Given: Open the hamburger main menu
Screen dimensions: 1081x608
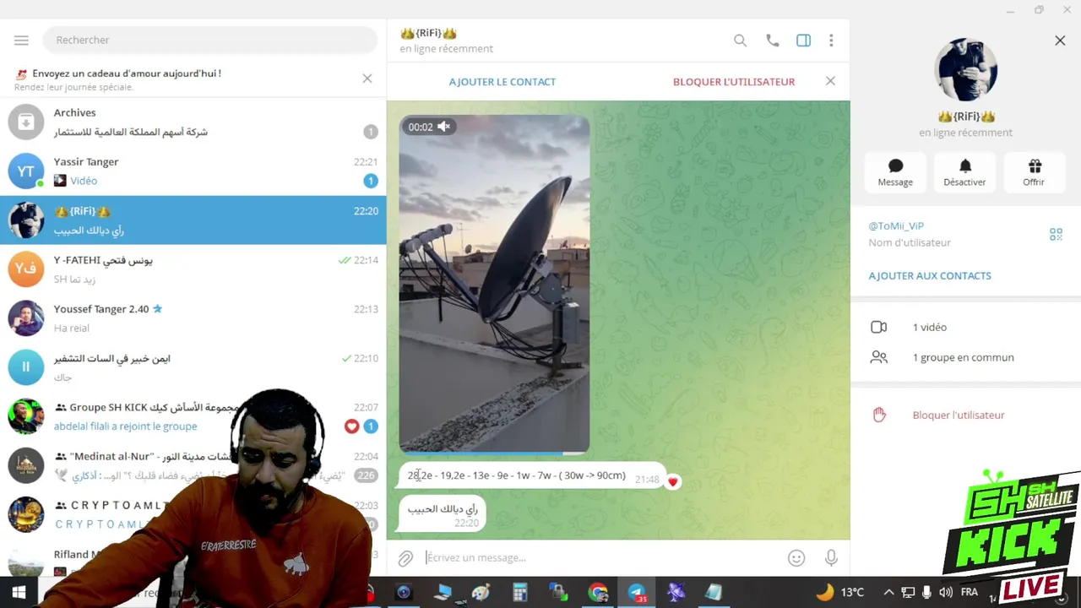Looking at the screenshot, I should (21, 40).
